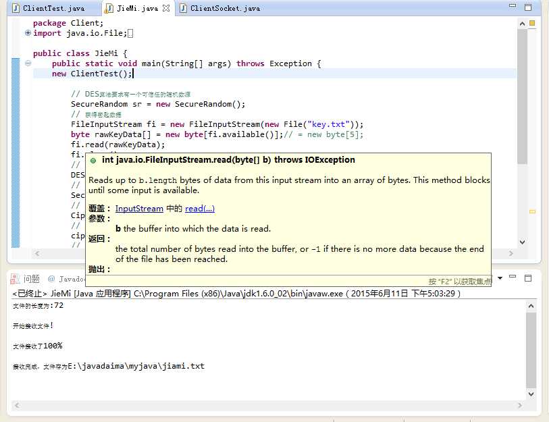Click the 'SecureRandom sr = new SecureRandom();' line

158,105
